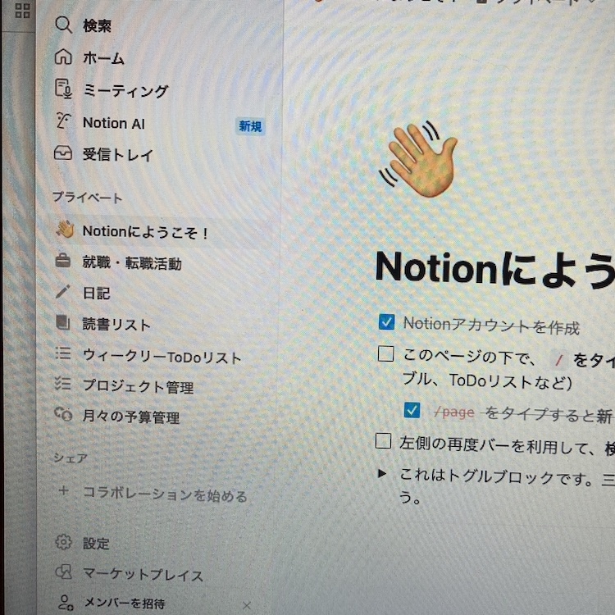The image size is (615, 615).
Task: Click the Notionにようこそ page title
Action: tap(495, 268)
